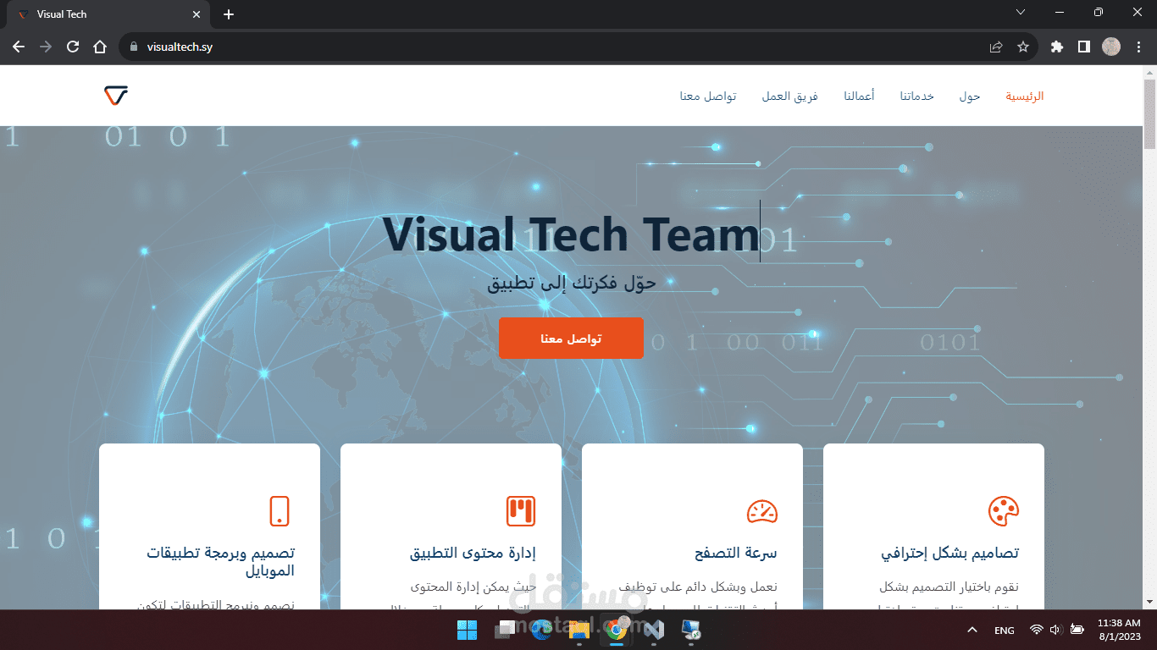Open the share icon in the address bar
The image size is (1157, 650).
point(994,47)
